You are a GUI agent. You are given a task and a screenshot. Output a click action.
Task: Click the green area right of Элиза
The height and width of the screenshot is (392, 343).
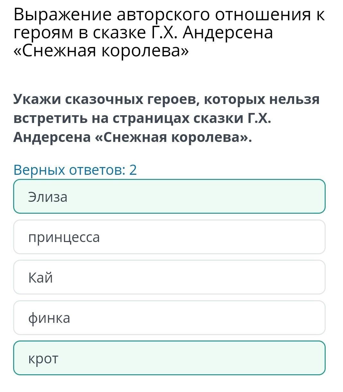[x=241, y=196]
